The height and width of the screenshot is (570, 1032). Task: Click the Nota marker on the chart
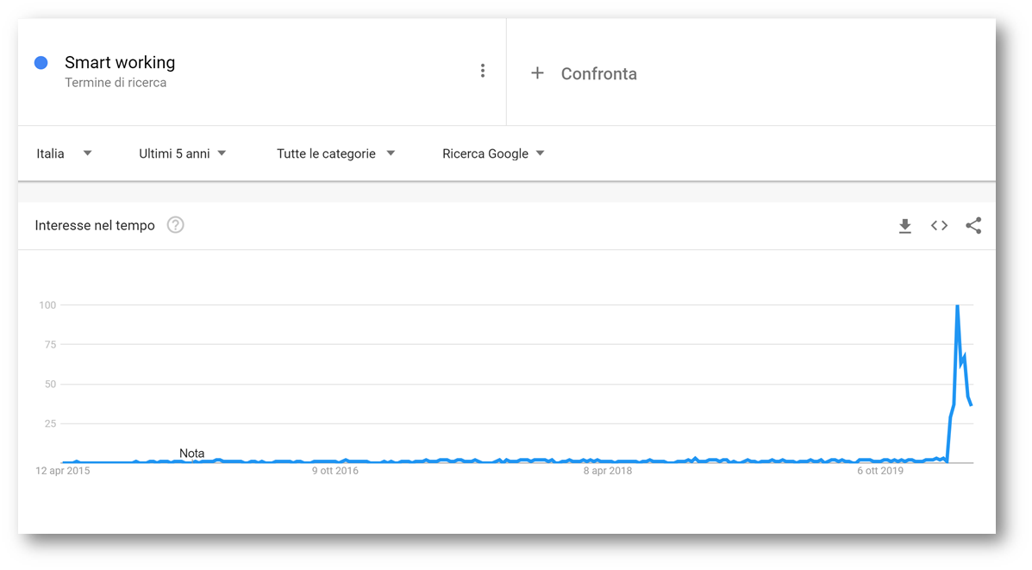191,454
